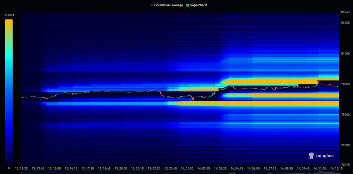Click the 0 scale minimum label
353x174 pixels.
[9, 168]
